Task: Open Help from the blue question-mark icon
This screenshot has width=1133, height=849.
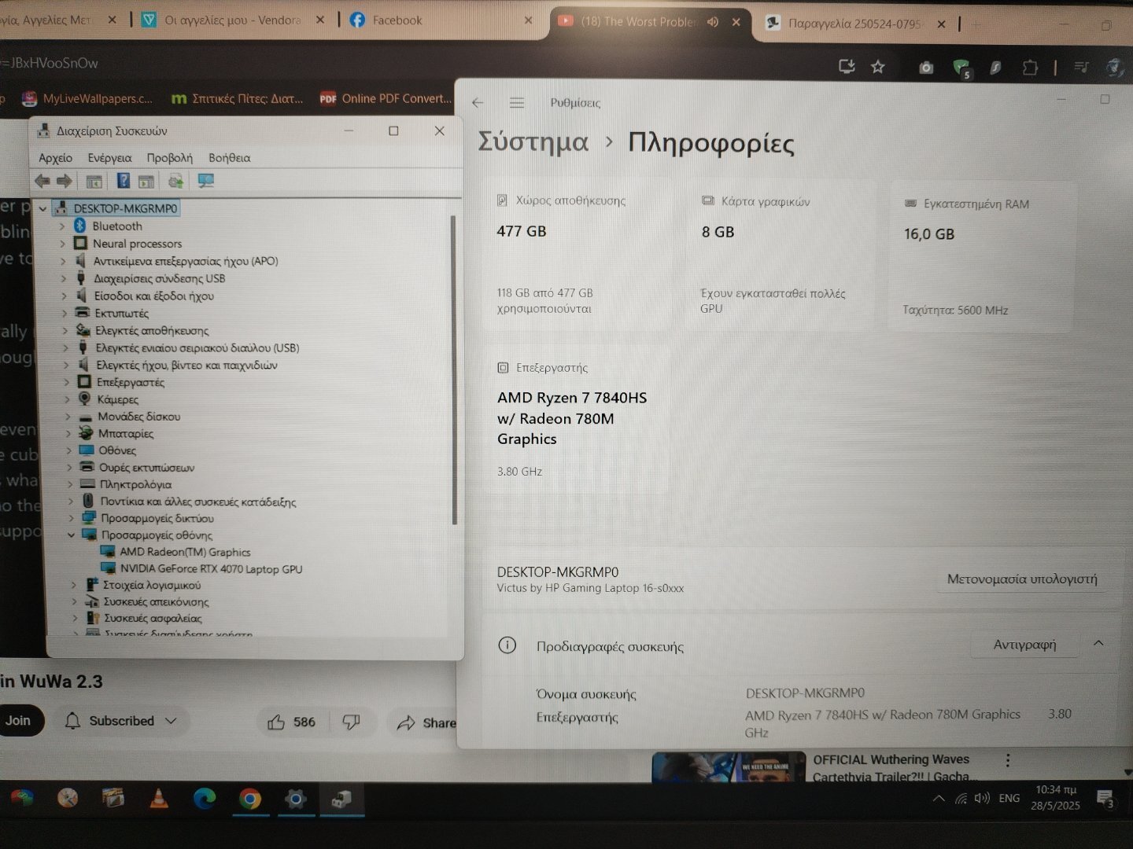Action: coord(124,181)
